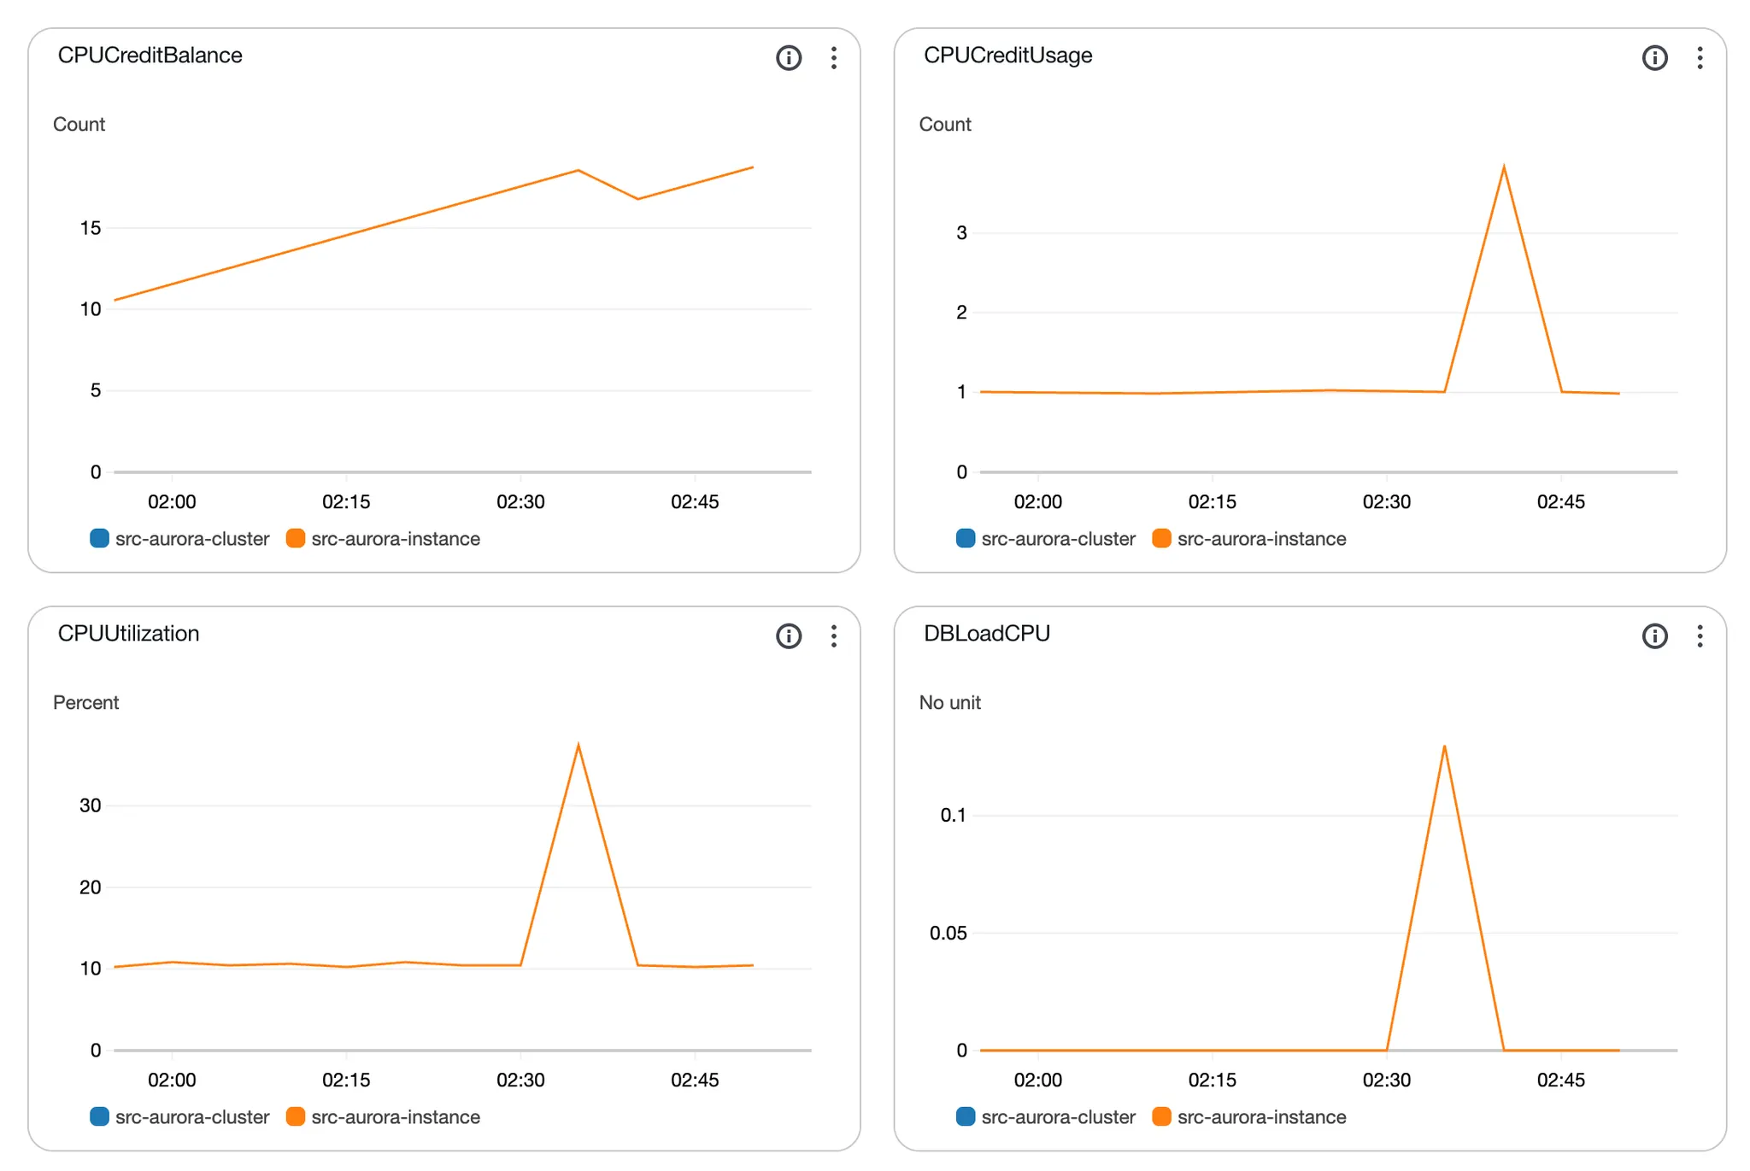This screenshot has width=1750, height=1171.
Task: Open info for CPUCreditUsage widget
Action: [x=1654, y=57]
